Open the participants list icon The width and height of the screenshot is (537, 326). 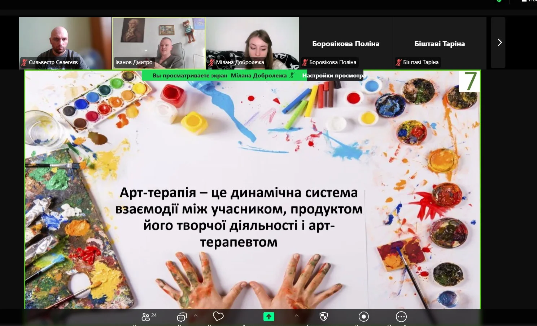(x=146, y=317)
